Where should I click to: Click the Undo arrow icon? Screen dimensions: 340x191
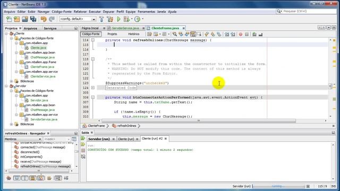(44, 19)
